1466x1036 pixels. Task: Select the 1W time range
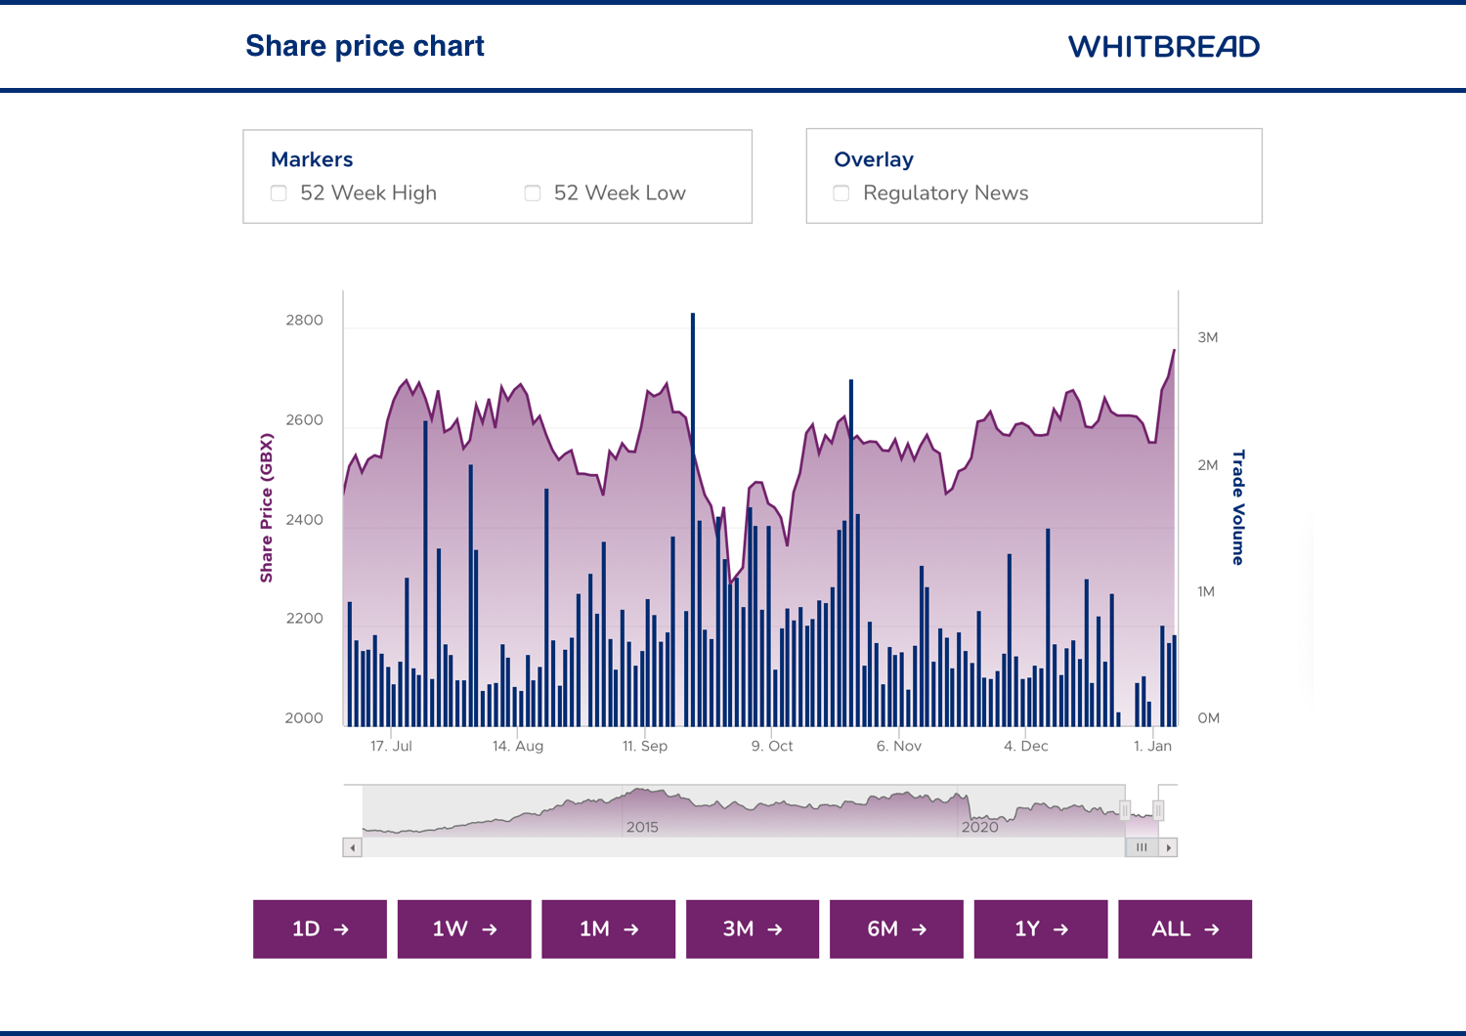coord(463,928)
